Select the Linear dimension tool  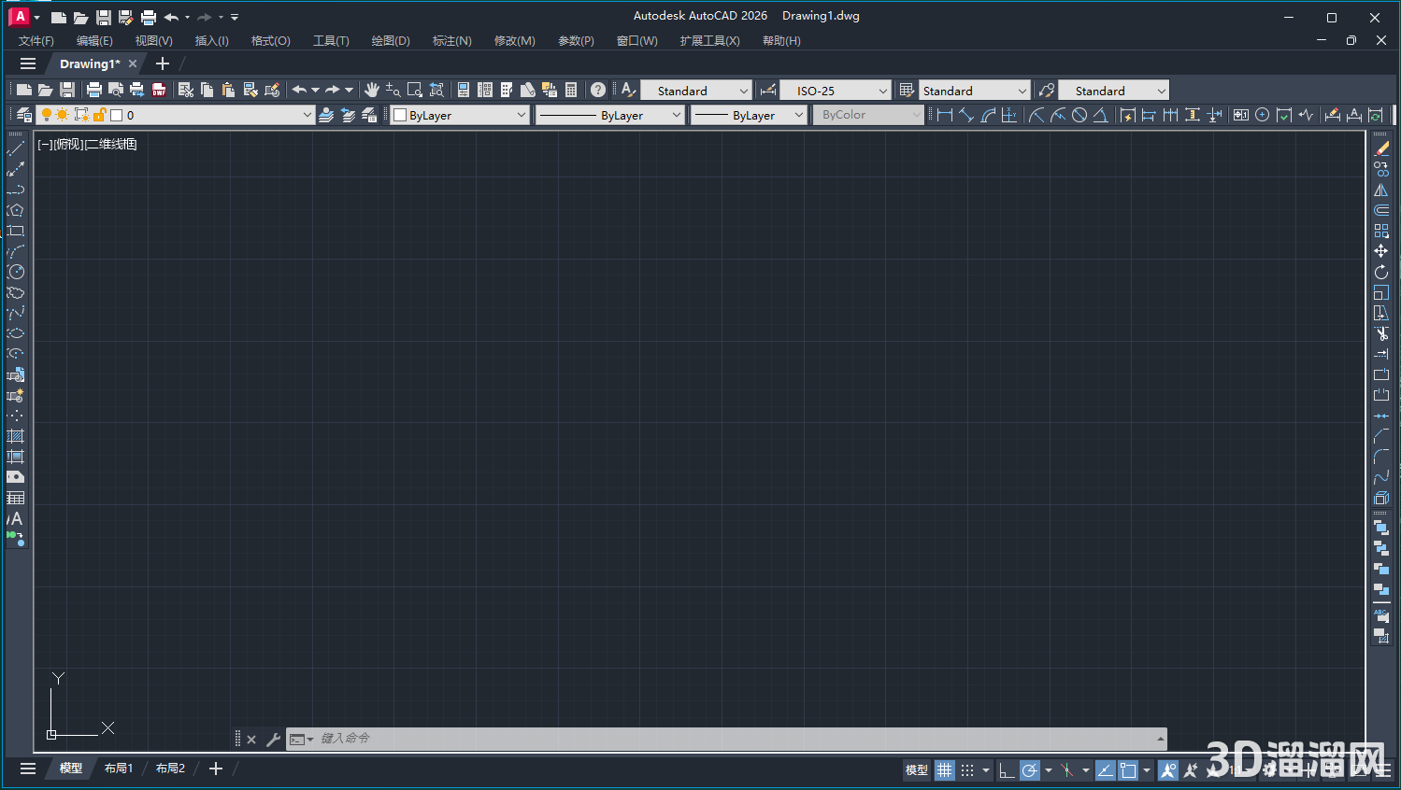(x=945, y=115)
